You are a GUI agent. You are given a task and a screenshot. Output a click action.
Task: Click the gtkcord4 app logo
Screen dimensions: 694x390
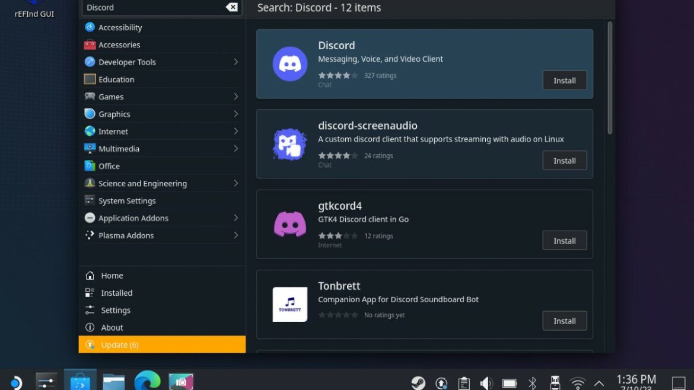(290, 224)
